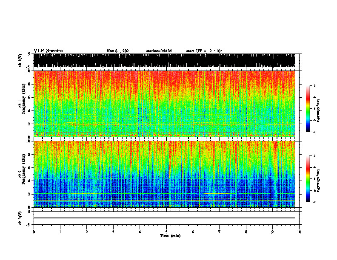This screenshot has width=337, height=260.
Task: Click the "6" kHz tick on ch.2 frequency axis
Action: [29, 168]
